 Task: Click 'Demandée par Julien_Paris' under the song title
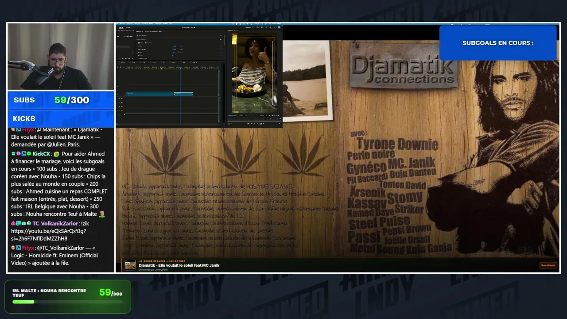pyautogui.click(x=153, y=269)
